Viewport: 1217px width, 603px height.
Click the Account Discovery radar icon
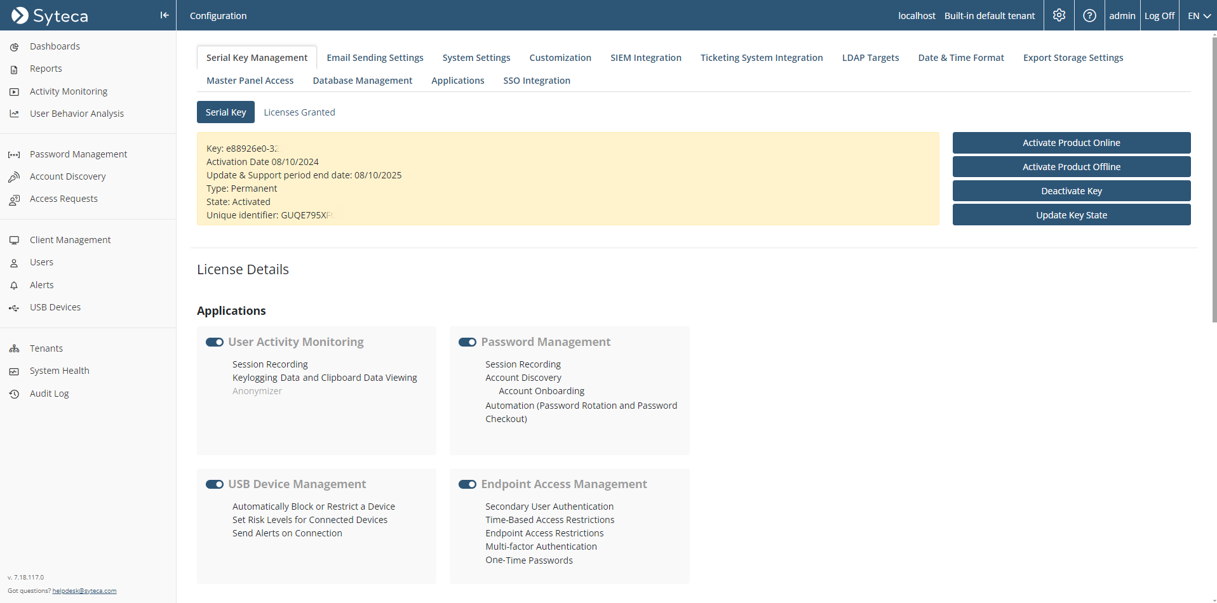click(14, 176)
